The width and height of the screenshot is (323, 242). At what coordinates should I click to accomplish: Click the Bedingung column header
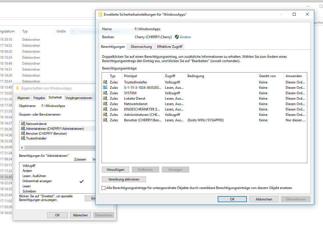pyautogui.click(x=221, y=76)
